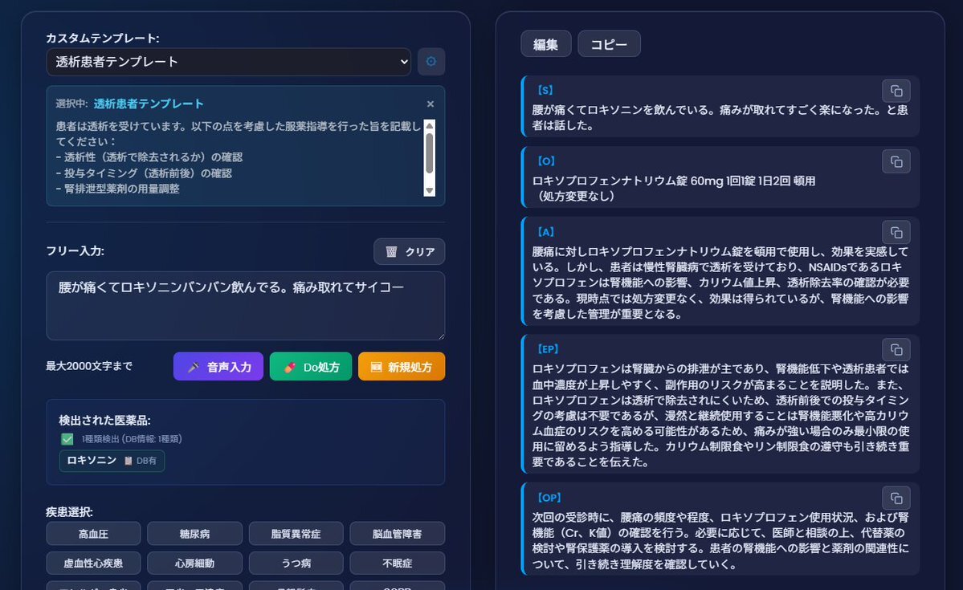
Task: Copy the 【S】 section text
Action: tap(896, 91)
